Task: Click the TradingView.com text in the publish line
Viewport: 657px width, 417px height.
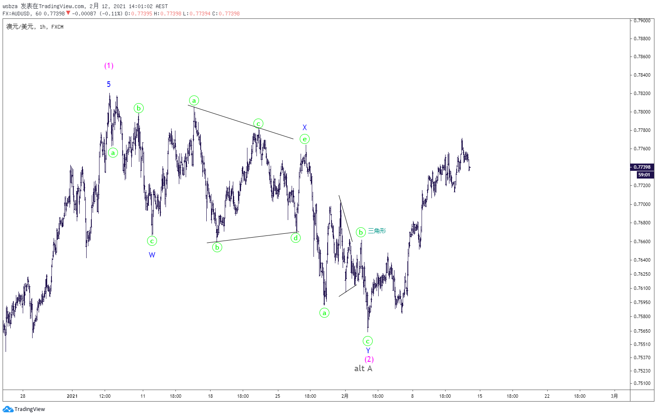Action: coord(61,6)
